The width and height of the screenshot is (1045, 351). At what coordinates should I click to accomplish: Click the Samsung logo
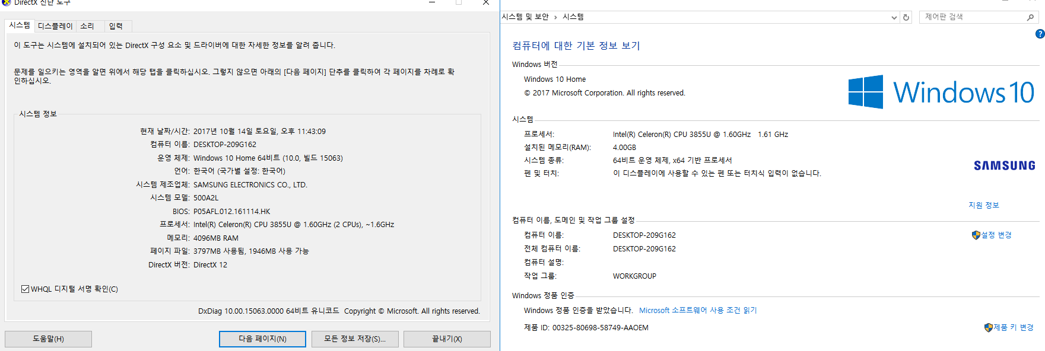click(1004, 165)
